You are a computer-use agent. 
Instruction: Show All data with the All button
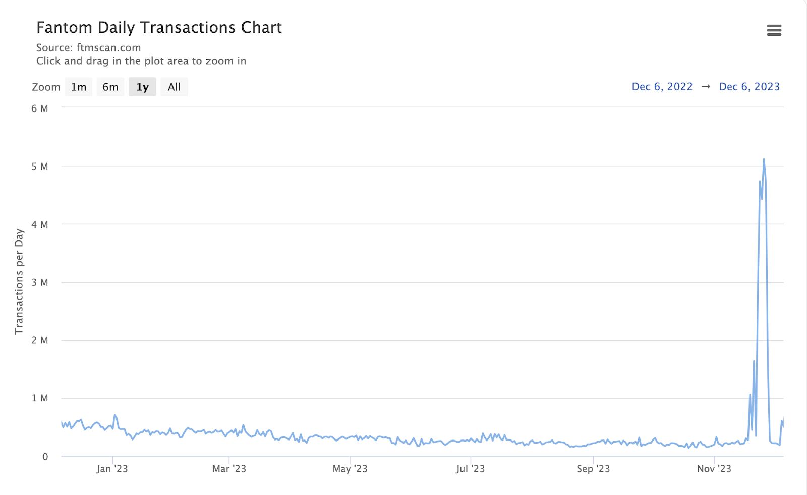tap(174, 87)
